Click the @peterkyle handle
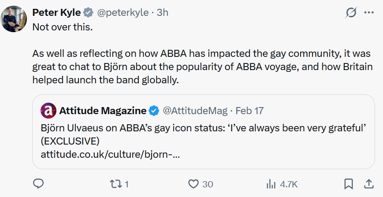This screenshot has height=197, width=383. pos(122,13)
